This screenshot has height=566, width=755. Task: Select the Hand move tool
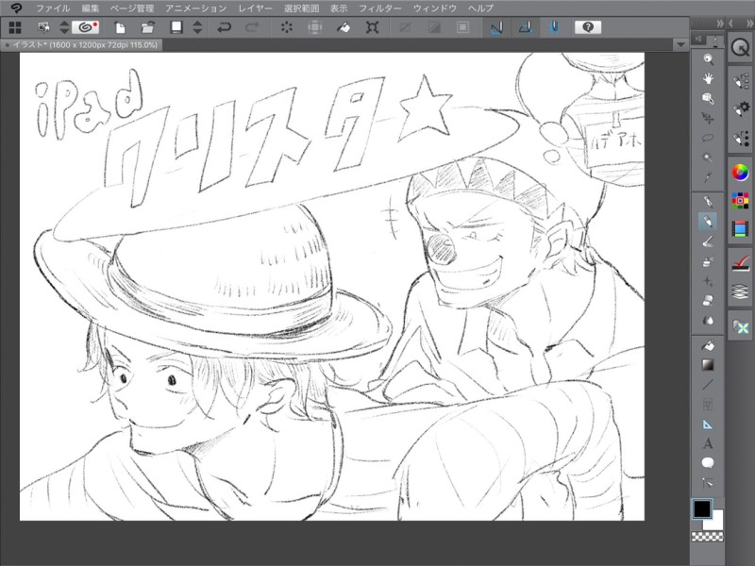[x=708, y=78]
